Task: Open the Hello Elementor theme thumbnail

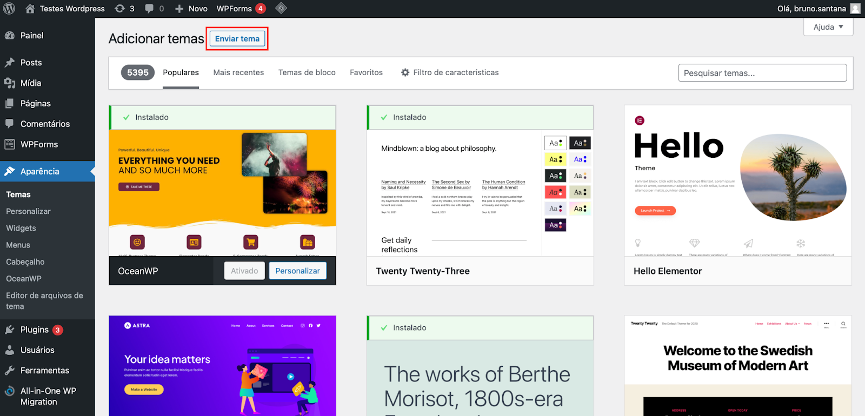Action: coord(738,181)
